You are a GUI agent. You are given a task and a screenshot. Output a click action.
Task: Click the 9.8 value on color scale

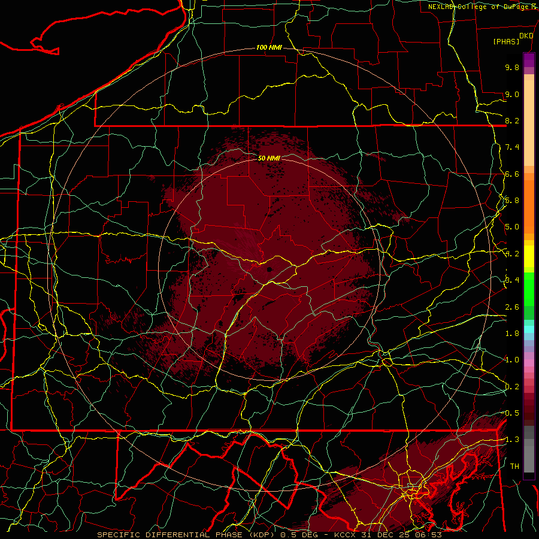[512, 67]
